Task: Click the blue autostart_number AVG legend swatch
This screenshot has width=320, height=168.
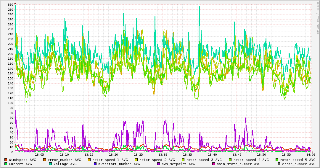Action: click(x=95, y=164)
